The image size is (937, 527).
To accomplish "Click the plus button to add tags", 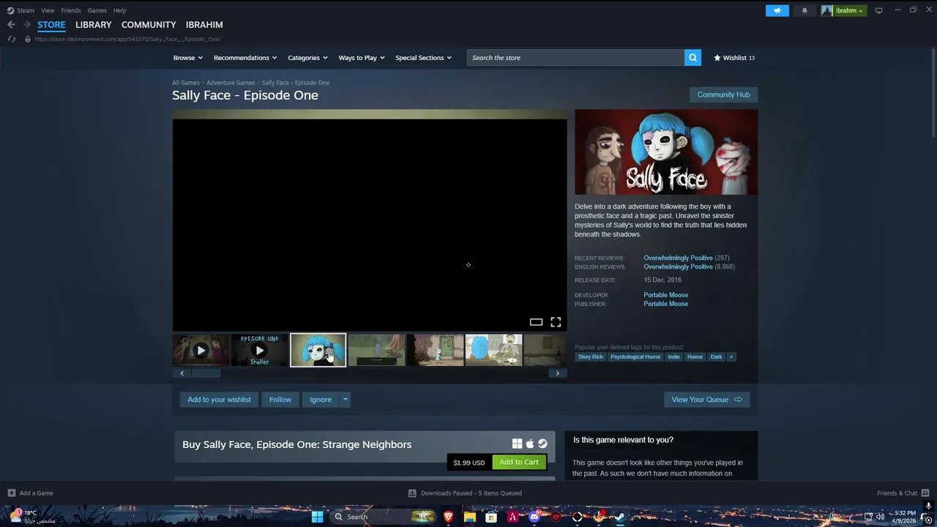I will pos(731,356).
